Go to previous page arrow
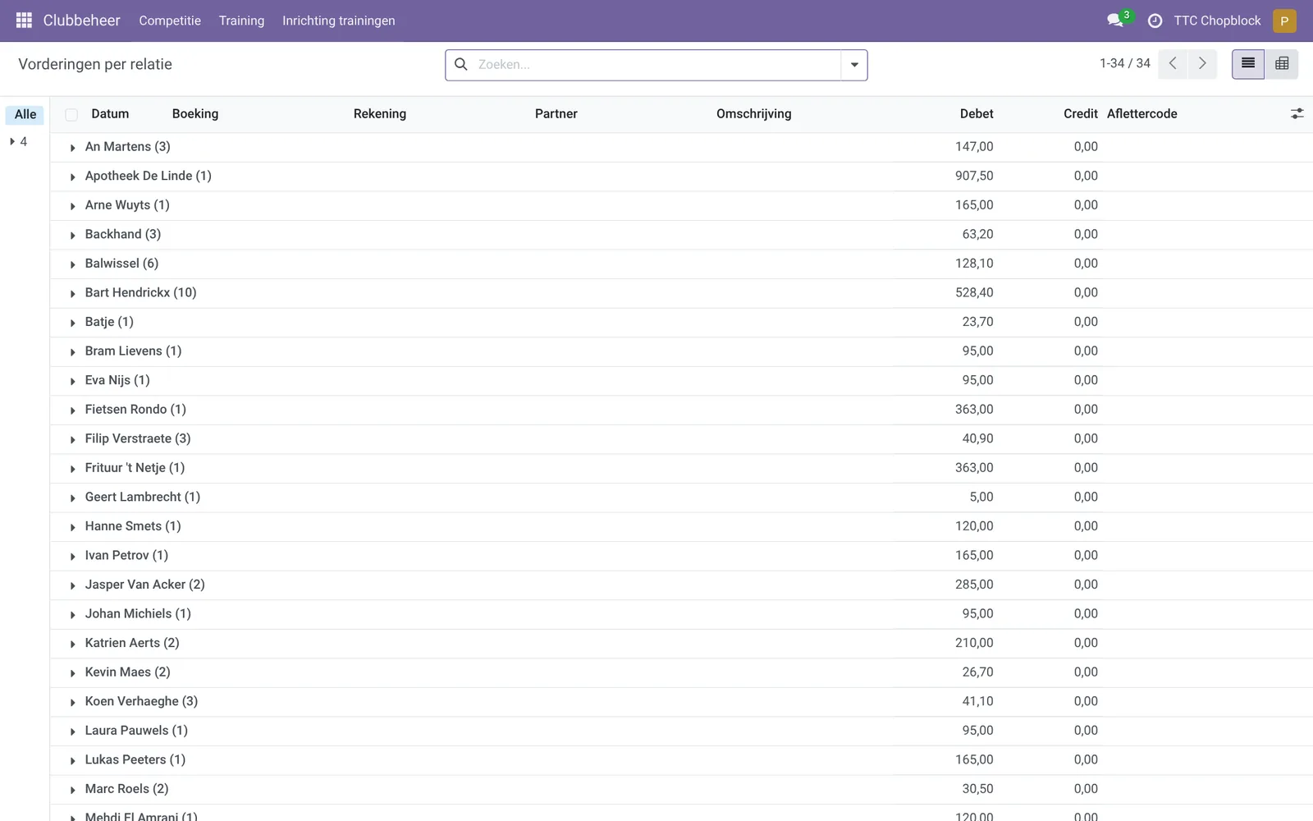 pyautogui.click(x=1173, y=64)
